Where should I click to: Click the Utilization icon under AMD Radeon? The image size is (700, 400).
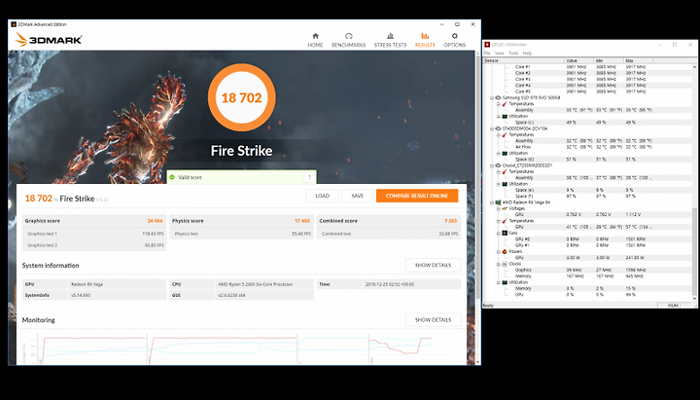pos(505,282)
